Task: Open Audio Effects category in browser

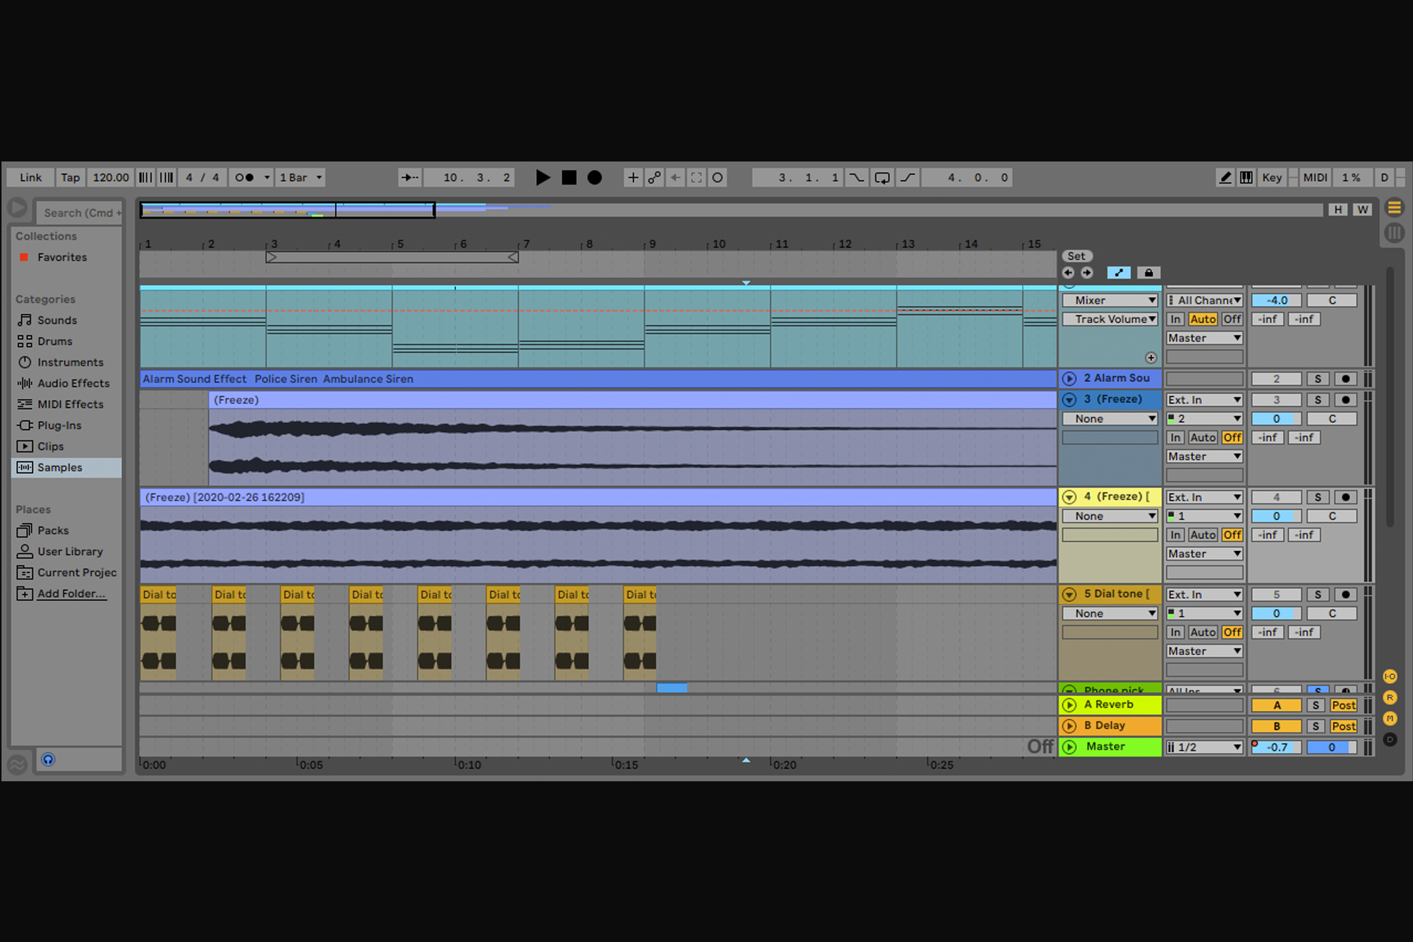Action: pyautogui.click(x=73, y=384)
